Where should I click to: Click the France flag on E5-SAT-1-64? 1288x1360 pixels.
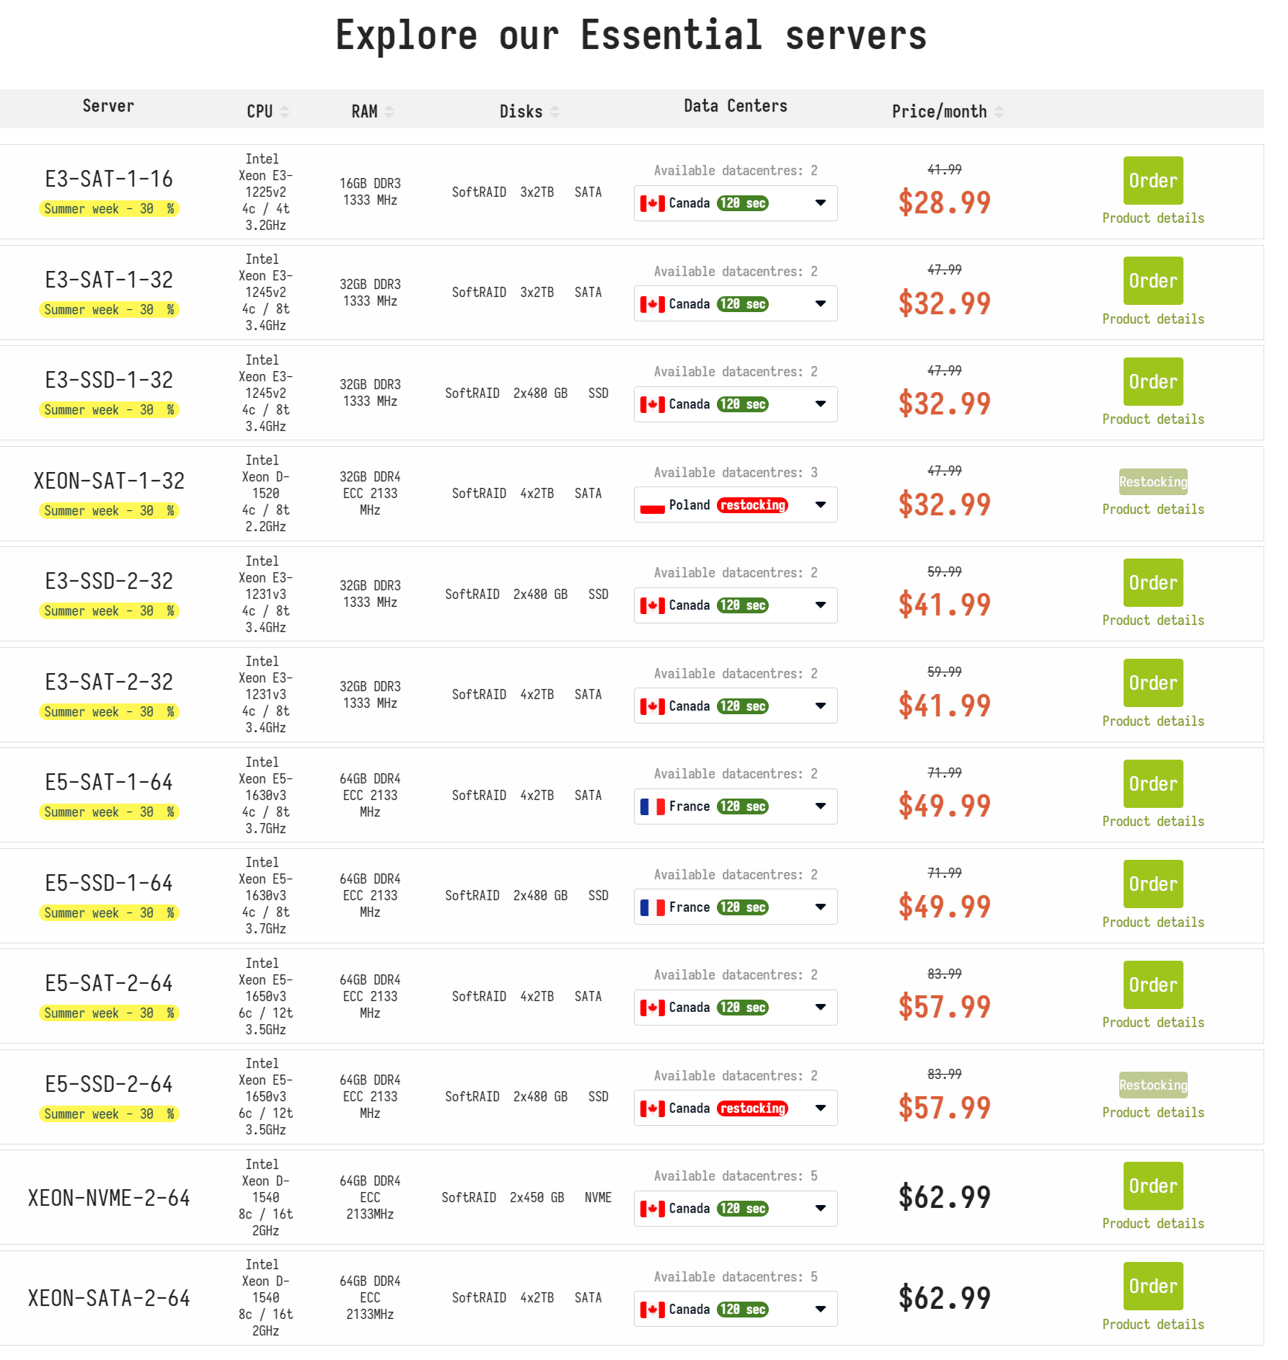[x=652, y=806]
